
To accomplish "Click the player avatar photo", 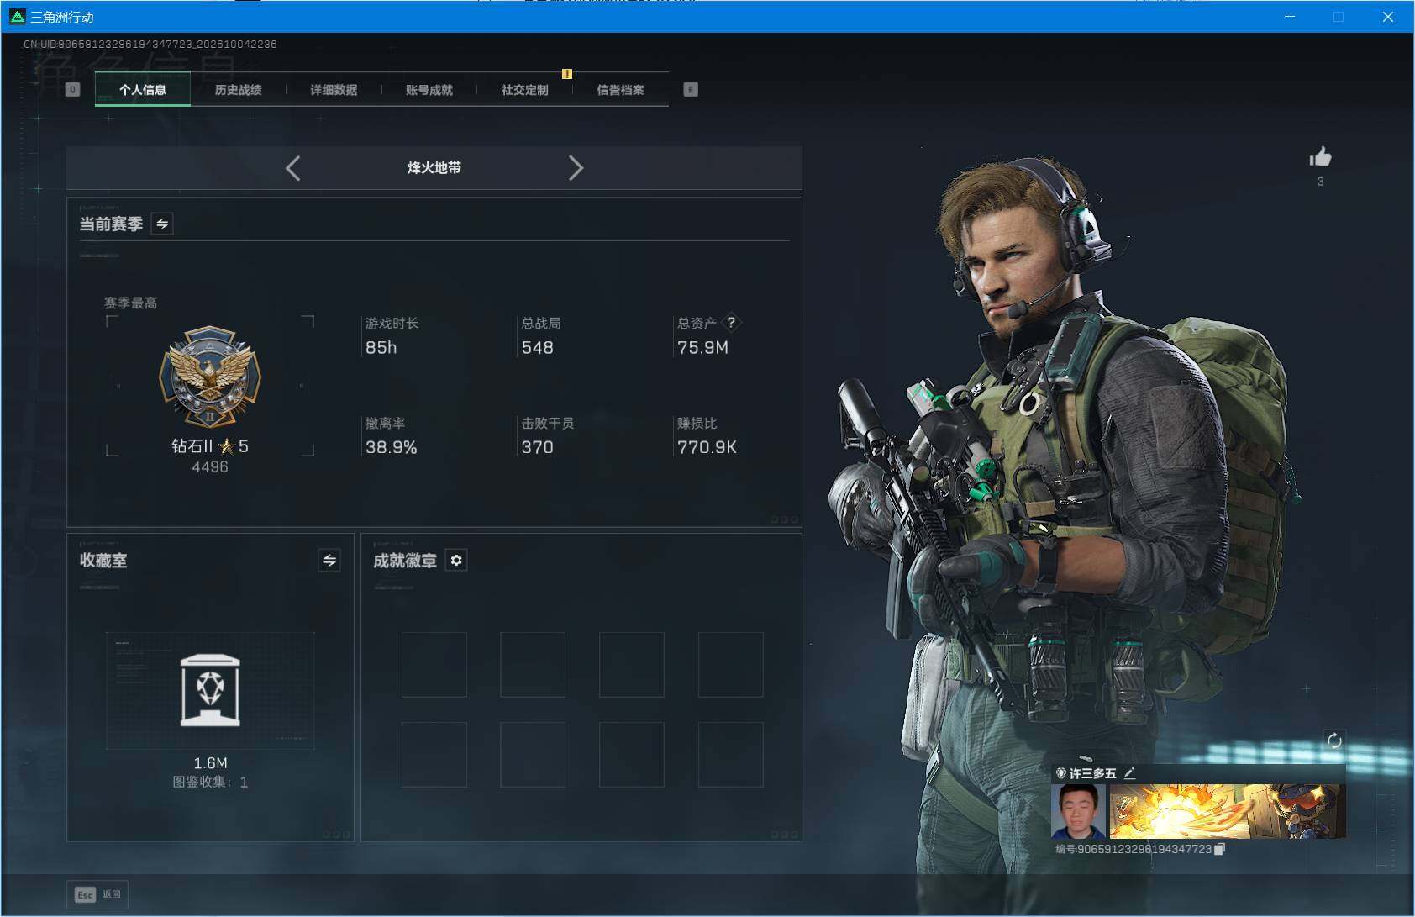I will 1079,811.
